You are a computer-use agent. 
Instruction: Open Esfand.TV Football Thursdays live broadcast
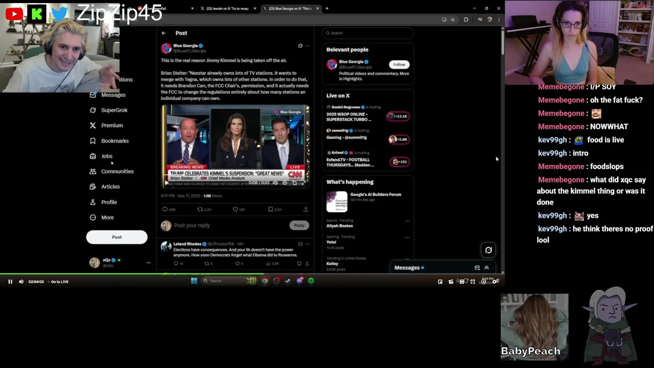[x=368, y=159]
